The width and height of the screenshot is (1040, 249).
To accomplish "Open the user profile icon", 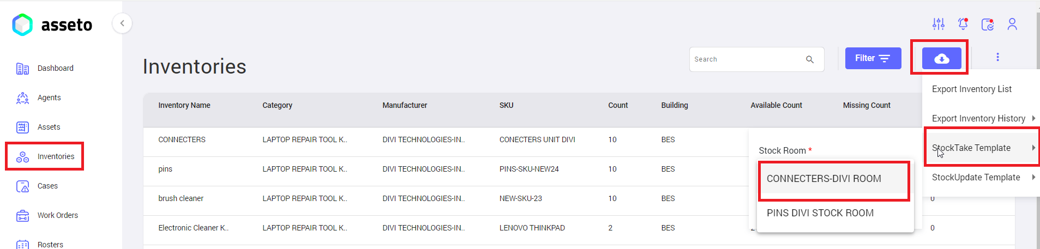I will tap(1012, 24).
